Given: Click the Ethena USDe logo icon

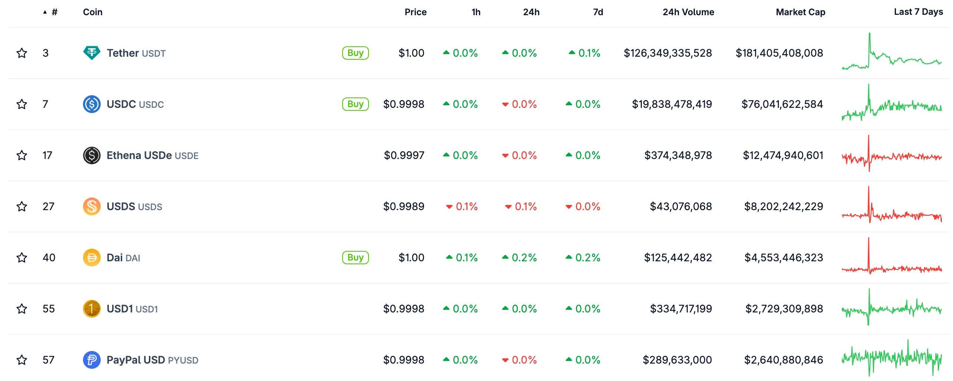Looking at the screenshot, I should coord(91,155).
